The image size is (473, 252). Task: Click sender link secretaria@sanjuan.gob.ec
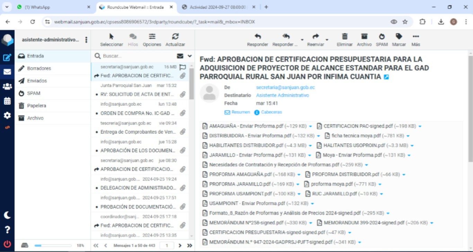pos(285,87)
